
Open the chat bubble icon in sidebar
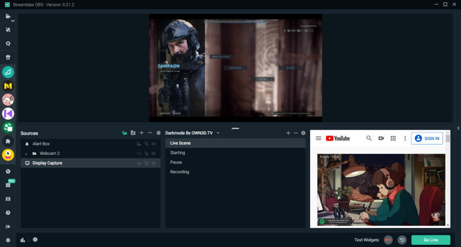tap(8, 43)
